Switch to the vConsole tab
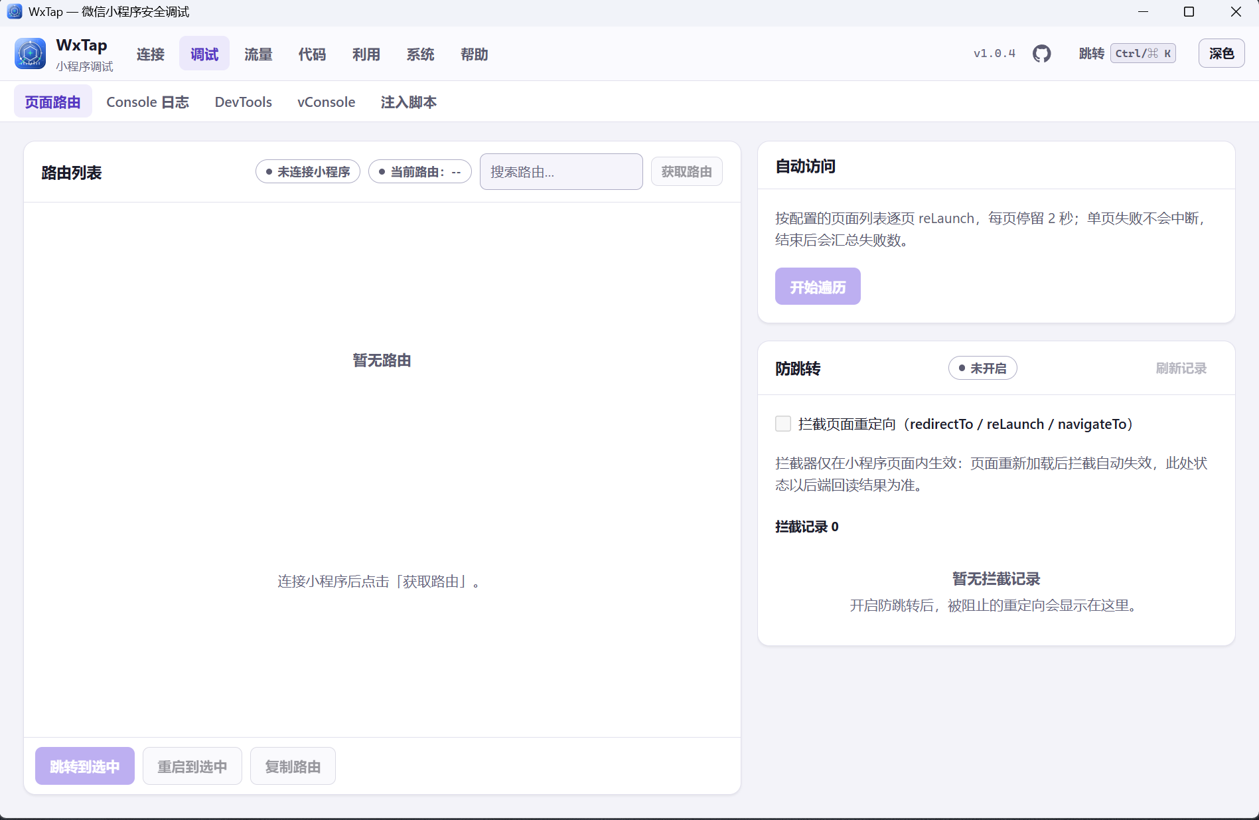This screenshot has width=1259, height=820. 327,102
